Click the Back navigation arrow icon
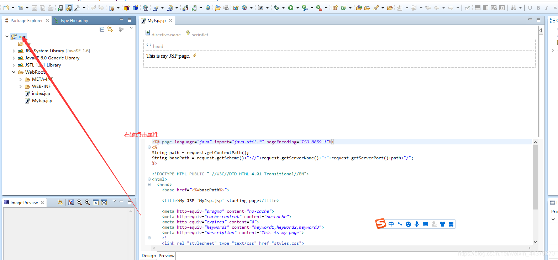This screenshot has height=260, width=558. (436, 8)
